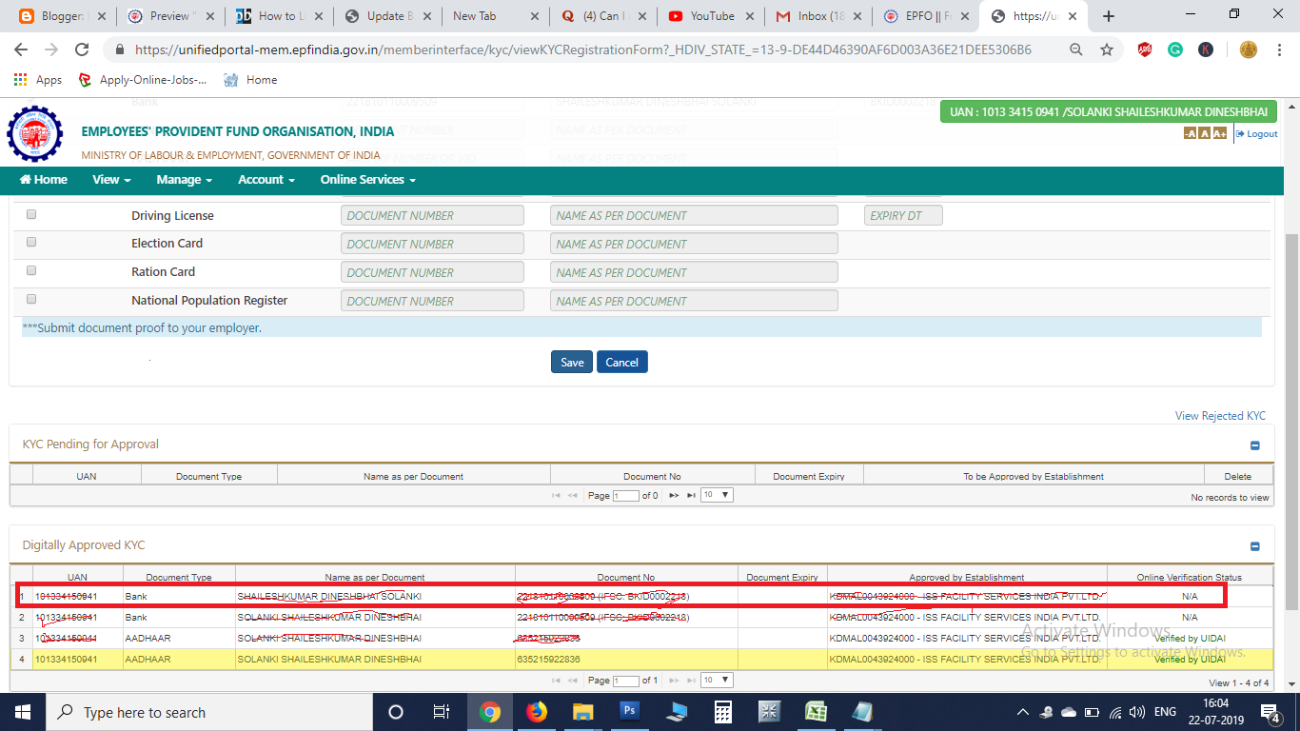1300x731 pixels.
Task: Click the next page arrow in Digitally Approved KYC
Action: [674, 680]
